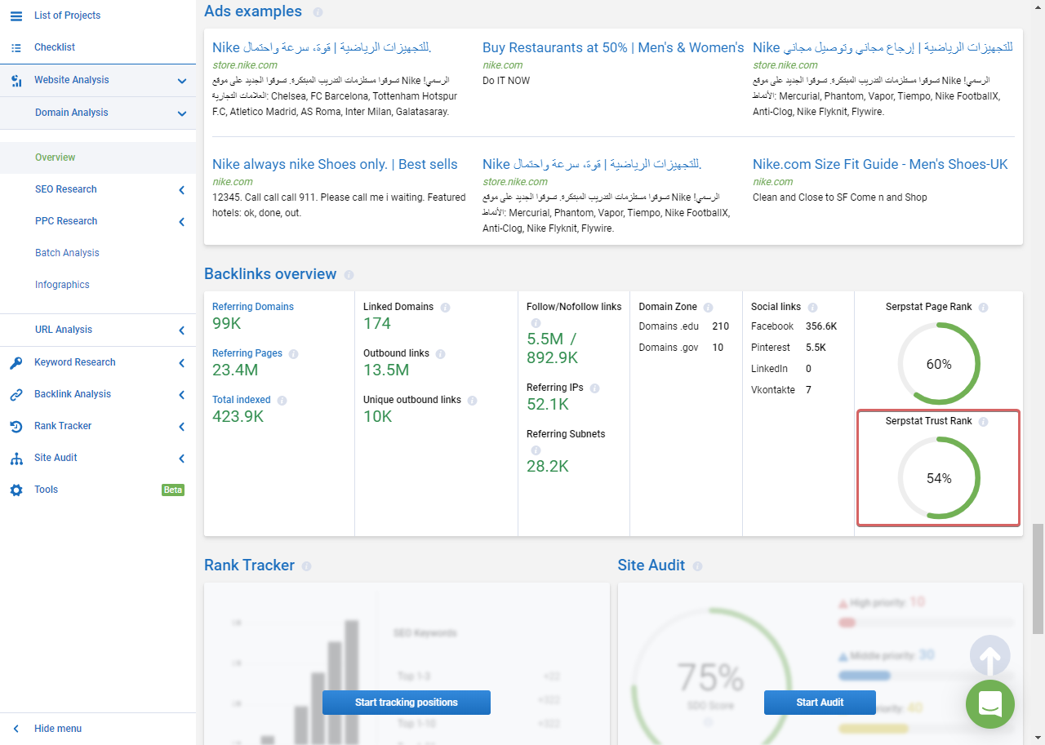The height and width of the screenshot is (745, 1045).
Task: Click the 23.4M Referring Pages value
Action: 235,370
